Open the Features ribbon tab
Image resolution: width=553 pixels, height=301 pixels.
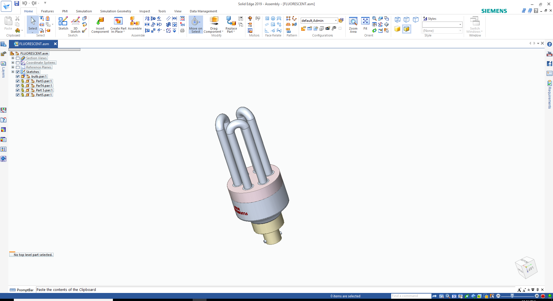[48, 11]
